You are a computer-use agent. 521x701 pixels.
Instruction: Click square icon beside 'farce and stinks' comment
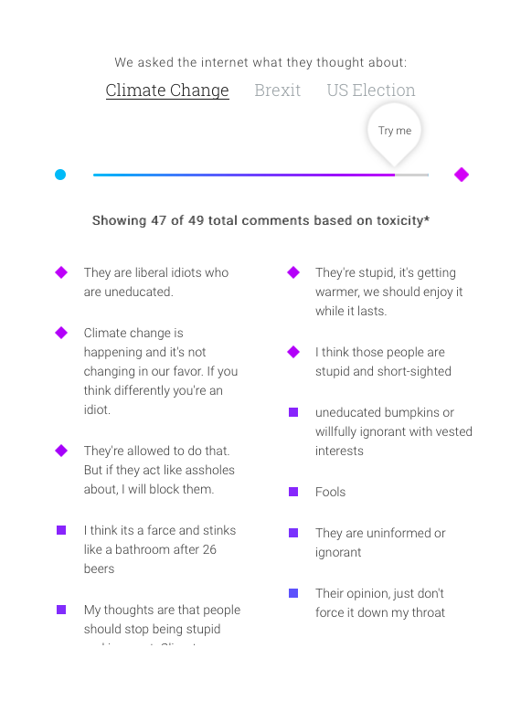coord(61,530)
